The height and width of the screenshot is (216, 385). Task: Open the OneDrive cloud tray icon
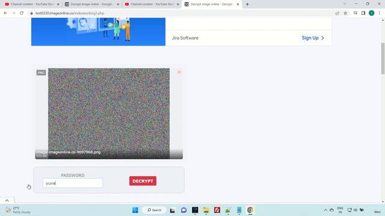click(x=331, y=210)
